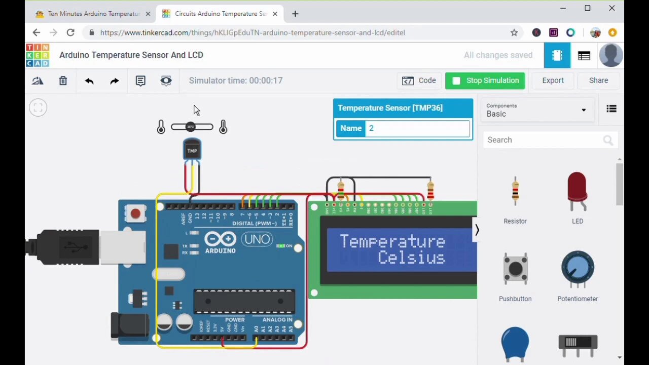
Task: Open the component list table view
Action: (584, 56)
